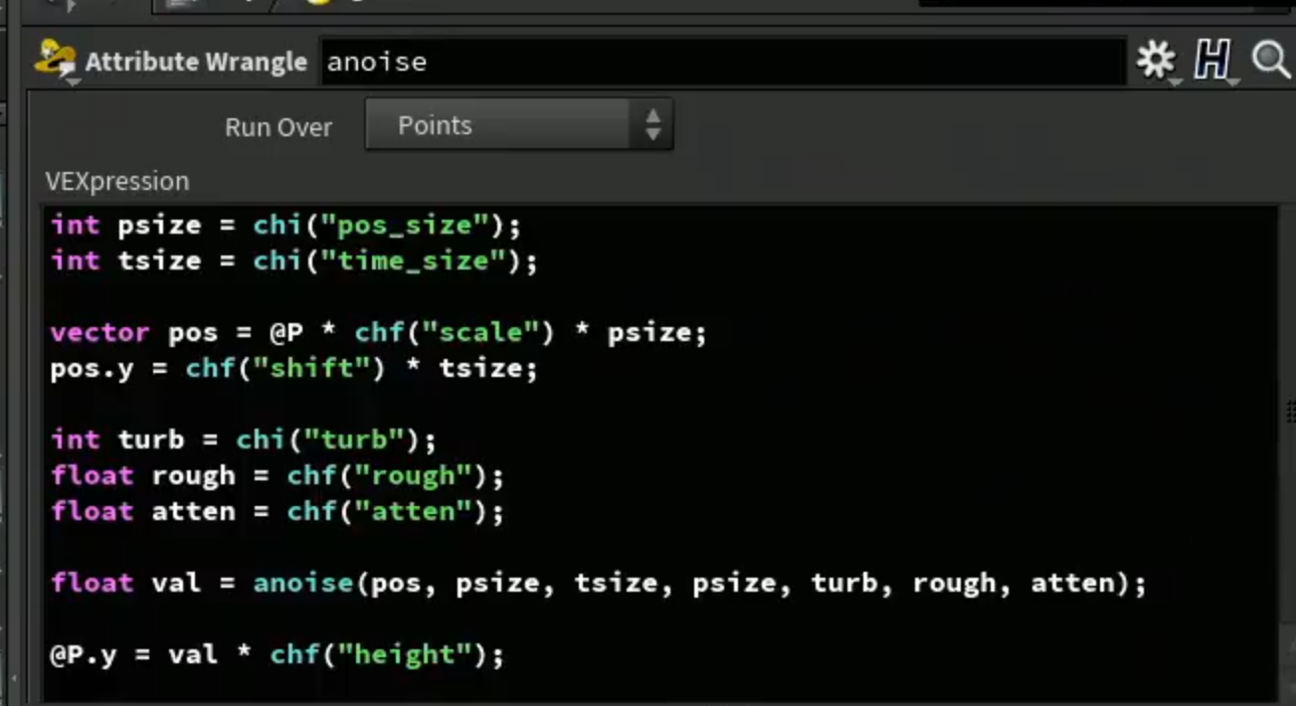Click the Attribute Wrangle title text
Screen dimensions: 1296x706
pos(196,62)
